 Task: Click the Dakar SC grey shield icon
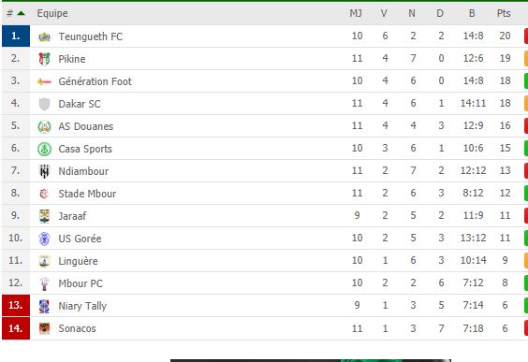point(44,104)
